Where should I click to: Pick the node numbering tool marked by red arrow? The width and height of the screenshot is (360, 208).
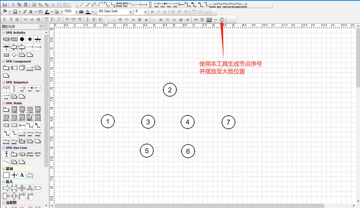[222, 19]
